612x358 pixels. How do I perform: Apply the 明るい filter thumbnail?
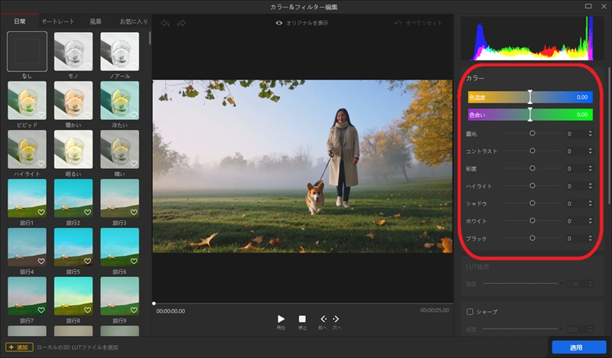[73, 149]
